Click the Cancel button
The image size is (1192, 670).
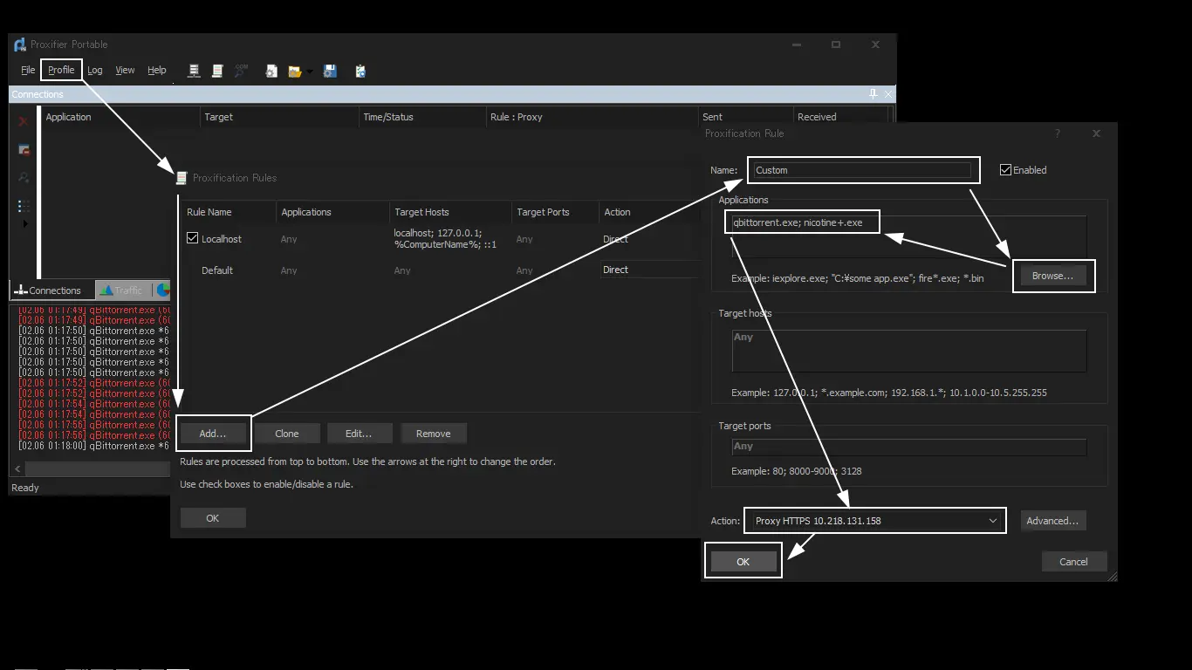coord(1074,562)
